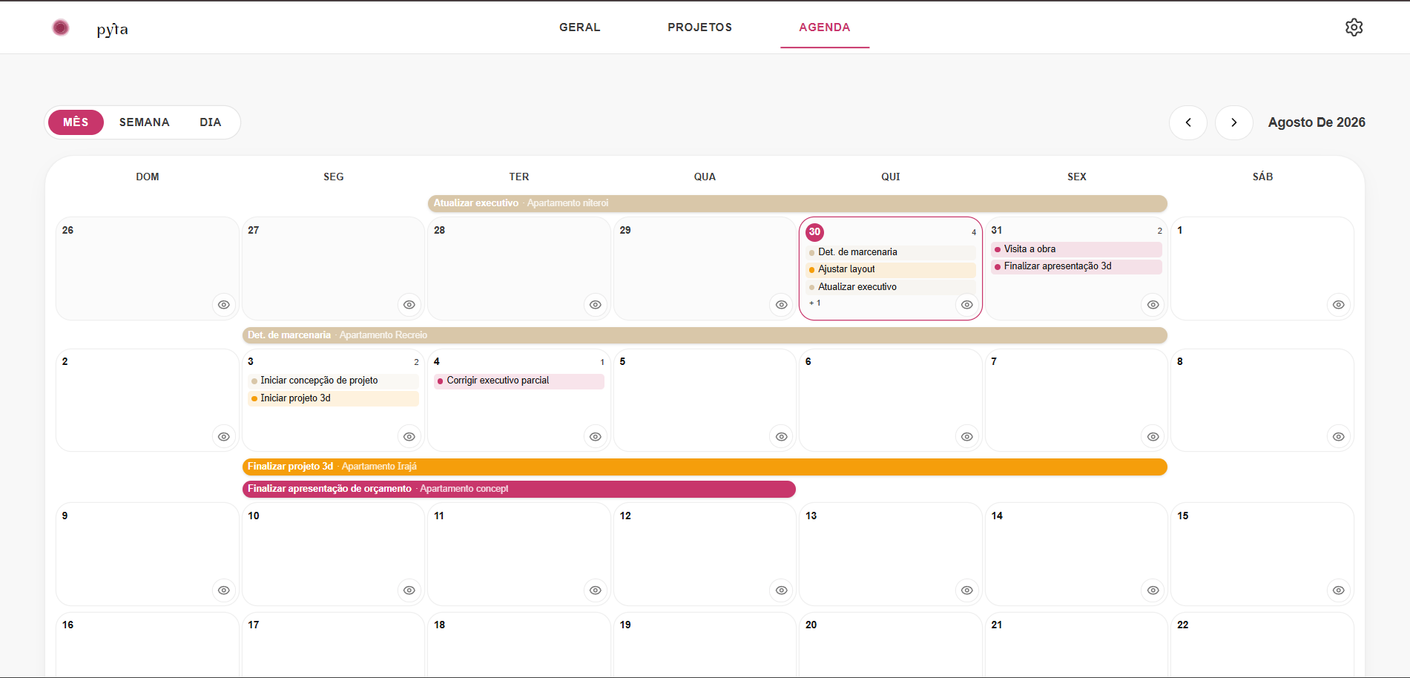Click the SÁB weekday header
The image size is (1410, 678).
(1263, 177)
